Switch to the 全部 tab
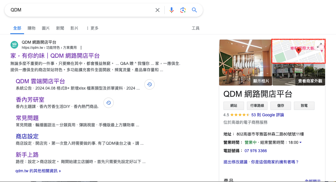Viewport: 336px width, 182px height. click(x=17, y=28)
